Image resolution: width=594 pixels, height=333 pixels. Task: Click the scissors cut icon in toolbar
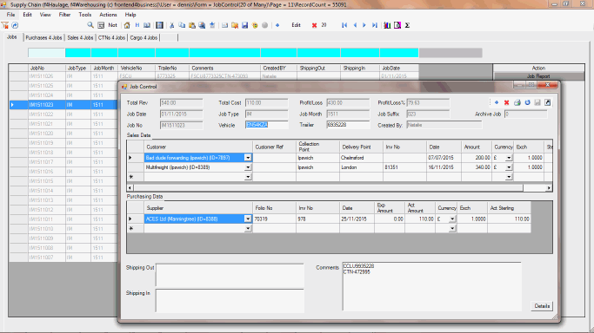pos(171,25)
